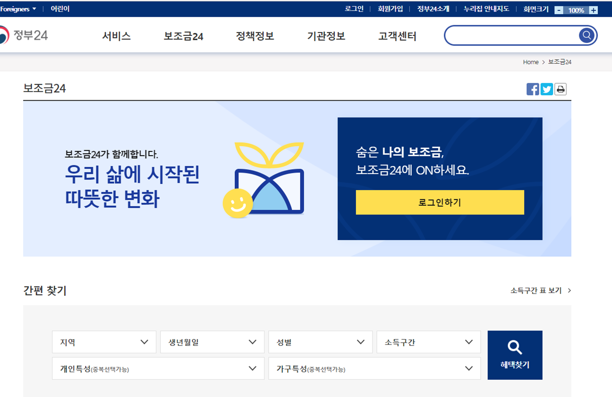
Task: Open the 서비스 menu
Action: coord(116,36)
